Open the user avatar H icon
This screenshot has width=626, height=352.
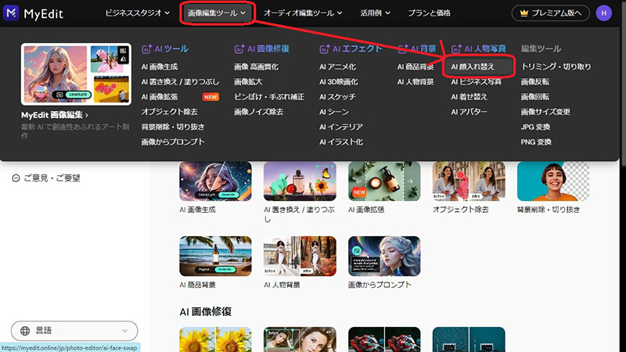coord(603,13)
